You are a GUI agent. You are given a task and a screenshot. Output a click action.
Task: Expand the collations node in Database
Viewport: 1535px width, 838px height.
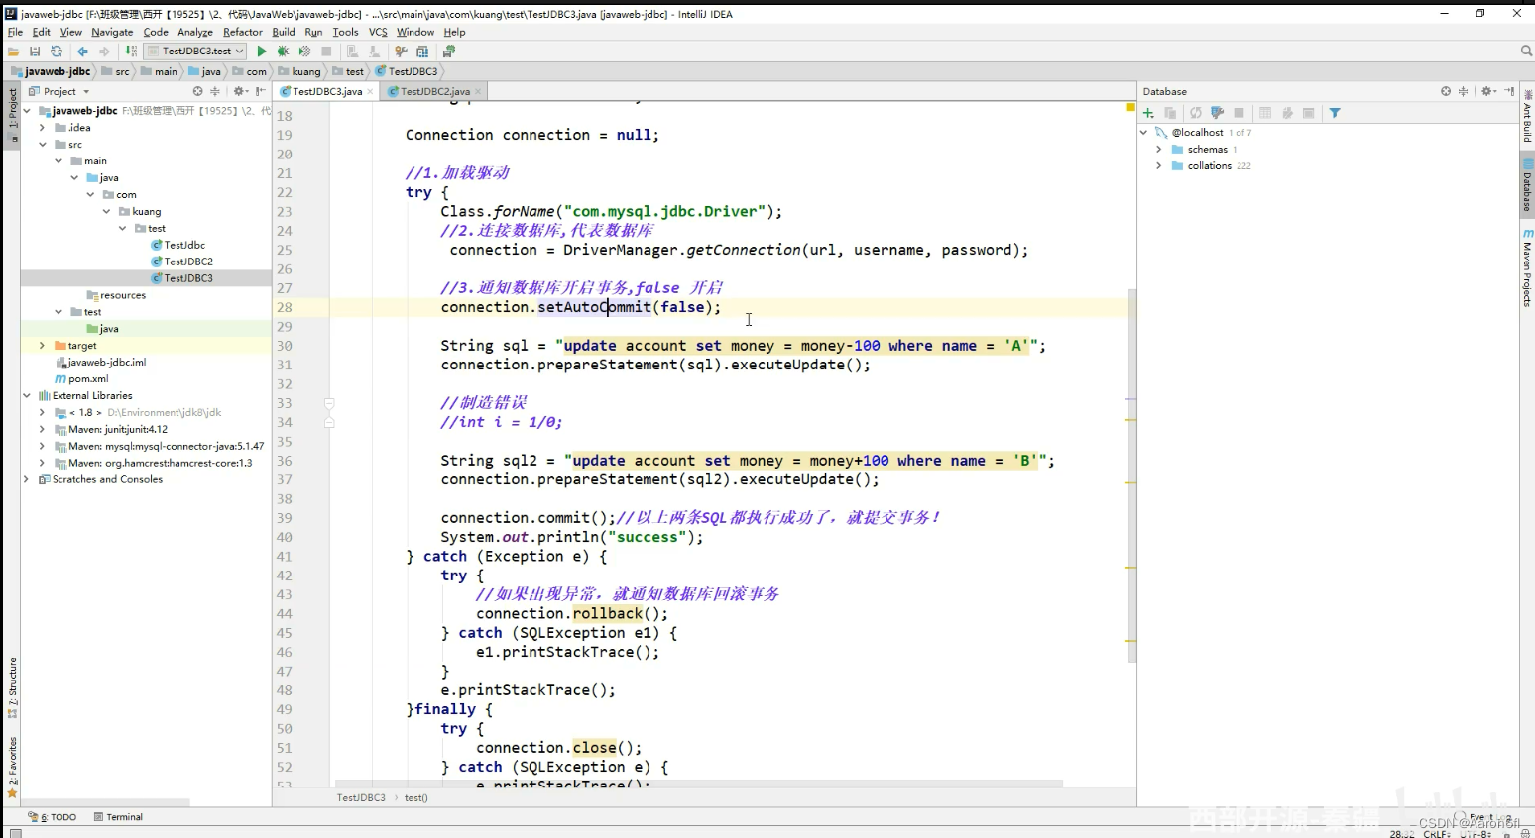click(x=1158, y=165)
